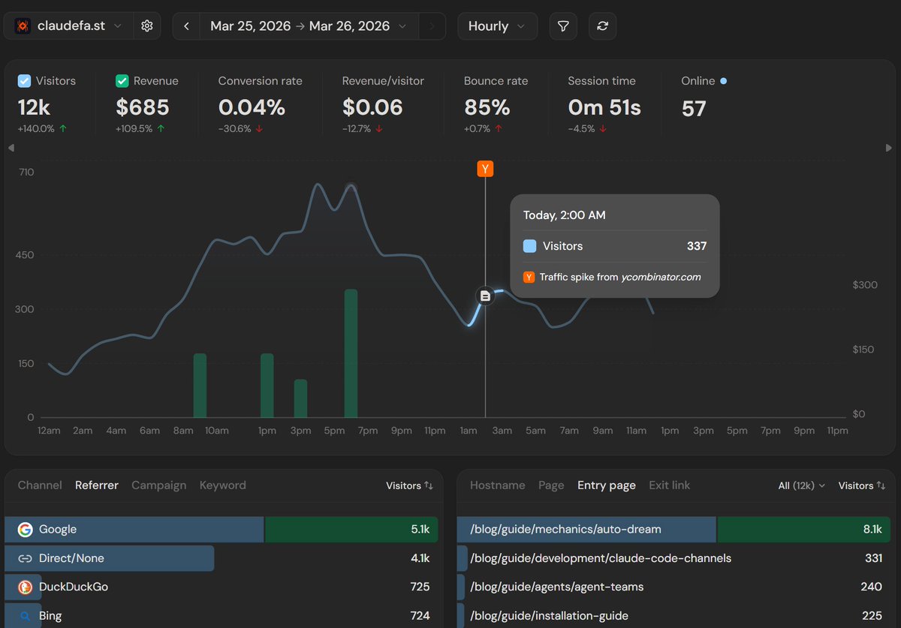Click the Bounce rate 85% metric

[x=496, y=104]
